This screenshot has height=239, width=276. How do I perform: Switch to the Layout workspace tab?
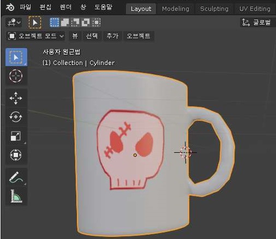141,9
